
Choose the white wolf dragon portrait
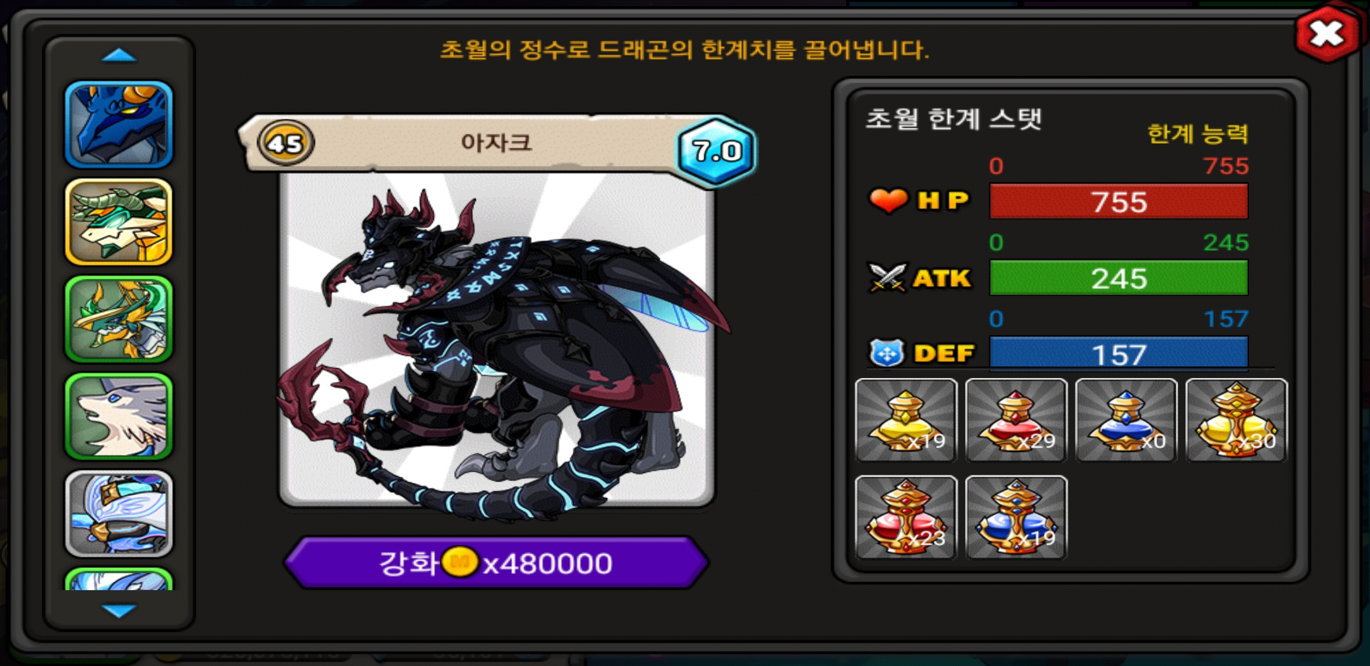pos(118,417)
